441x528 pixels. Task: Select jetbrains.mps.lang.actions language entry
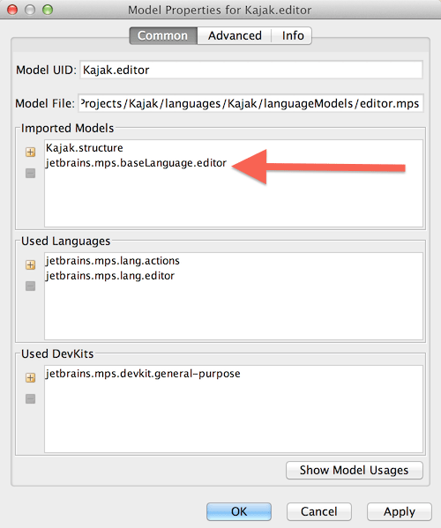[x=113, y=261]
